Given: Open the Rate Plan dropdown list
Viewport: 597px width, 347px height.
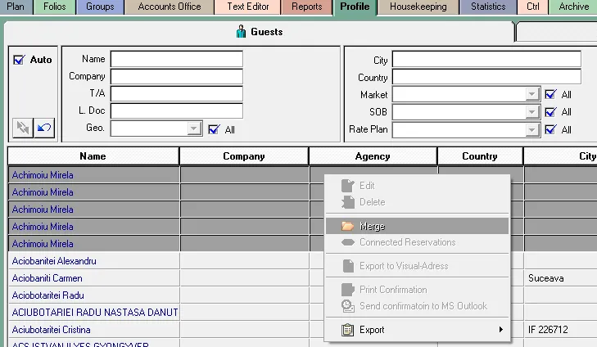Looking at the screenshot, I should 531,130.
